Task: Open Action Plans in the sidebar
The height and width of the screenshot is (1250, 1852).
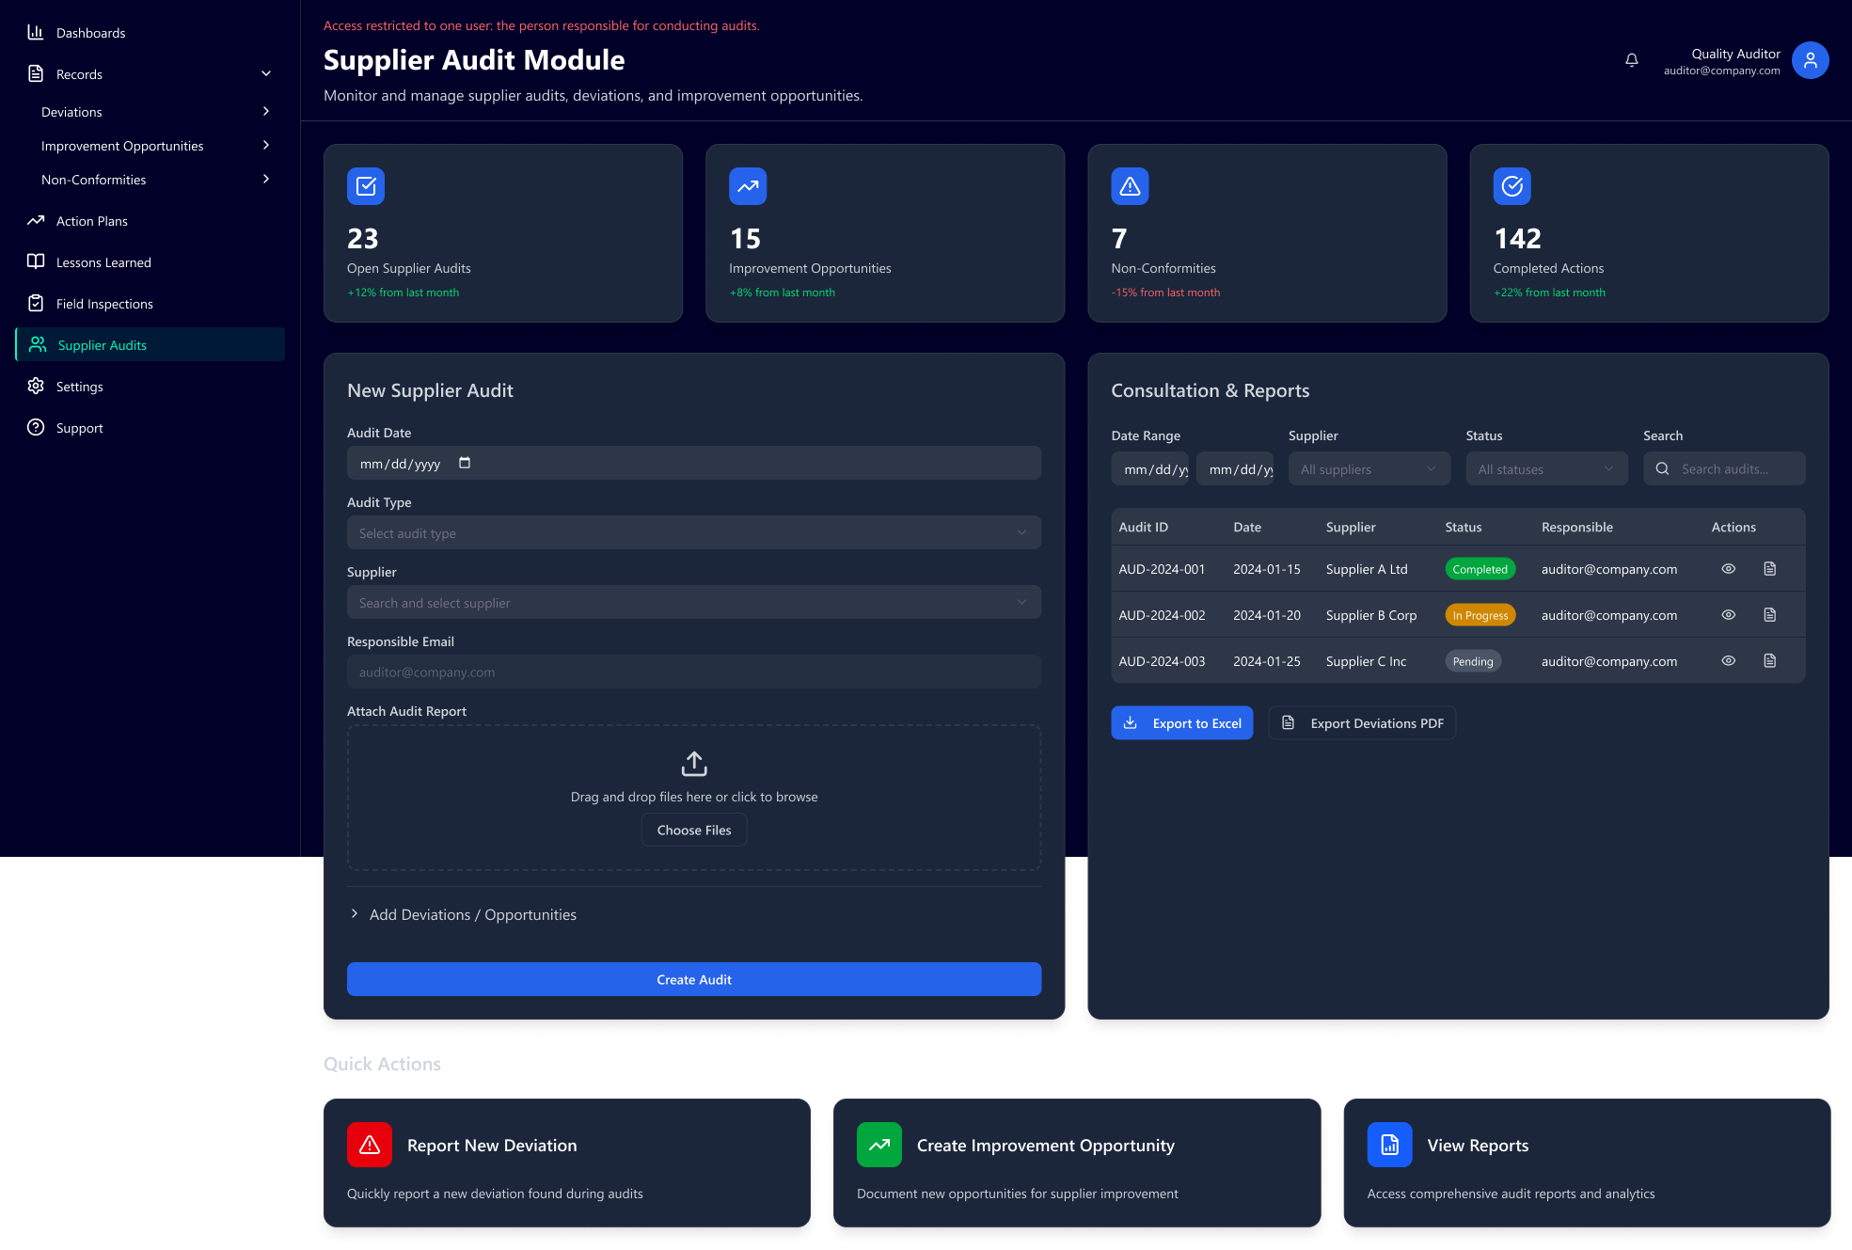Action: [150, 220]
